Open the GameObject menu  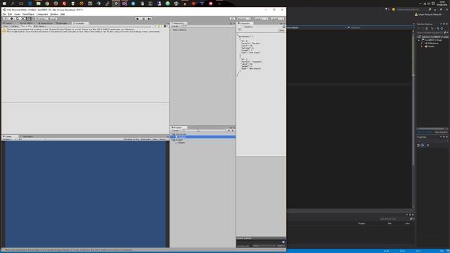(x=28, y=14)
